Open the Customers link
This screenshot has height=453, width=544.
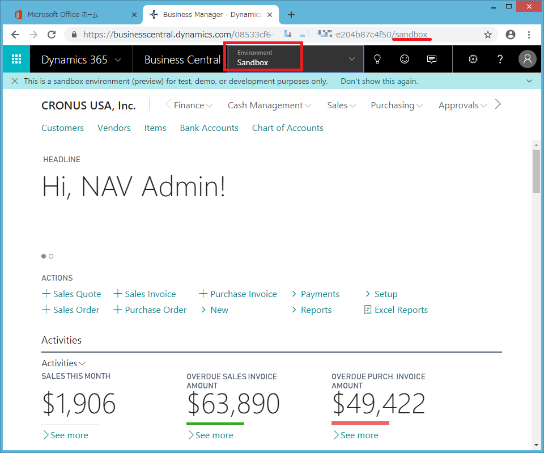coord(62,128)
